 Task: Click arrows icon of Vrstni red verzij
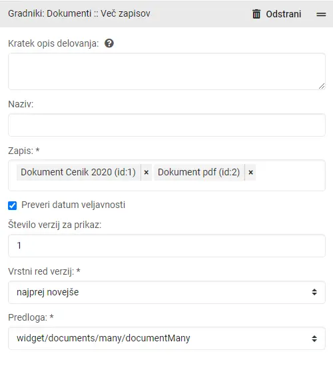coord(314,292)
